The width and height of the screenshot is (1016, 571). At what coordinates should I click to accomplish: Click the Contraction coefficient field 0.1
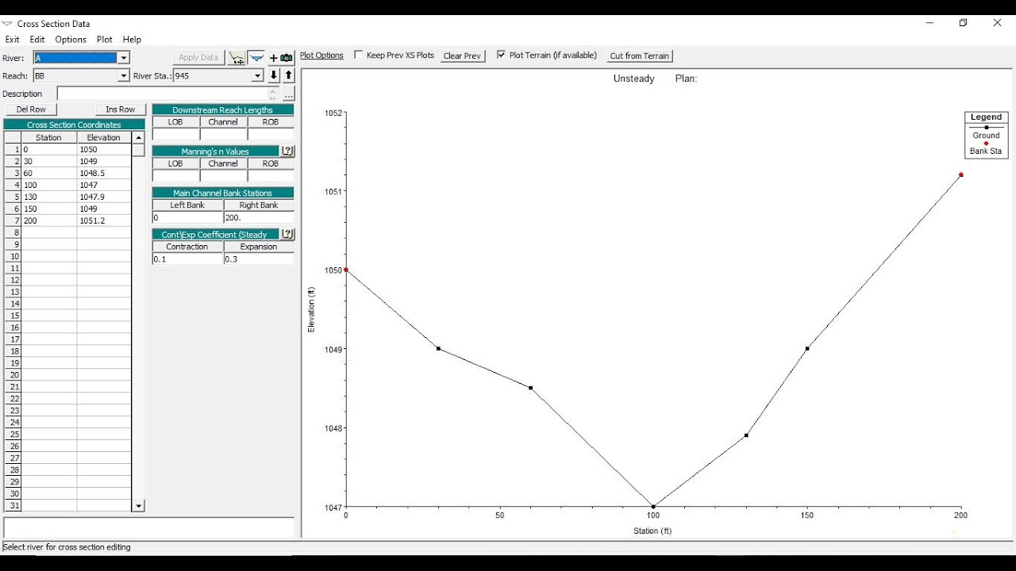187,259
